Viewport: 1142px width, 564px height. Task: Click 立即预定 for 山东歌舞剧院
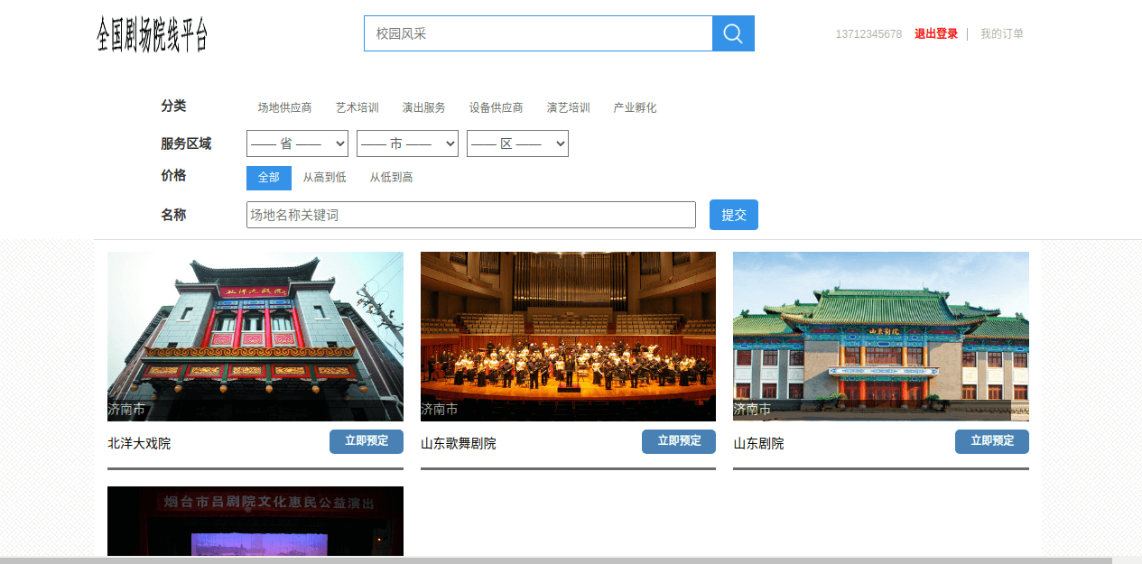point(679,441)
